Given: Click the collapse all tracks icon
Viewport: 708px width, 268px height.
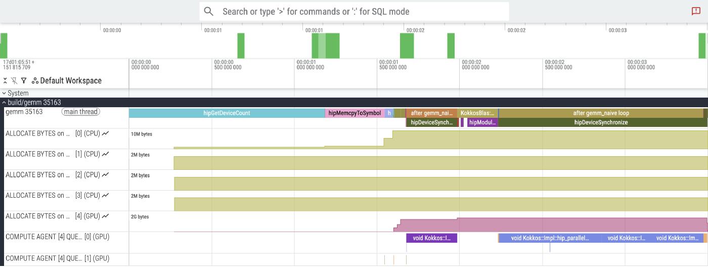Looking at the screenshot, I should coord(5,81).
